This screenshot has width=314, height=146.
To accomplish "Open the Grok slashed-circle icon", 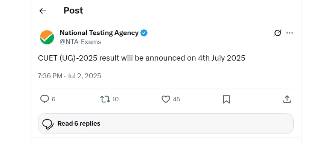I will point(277,33).
